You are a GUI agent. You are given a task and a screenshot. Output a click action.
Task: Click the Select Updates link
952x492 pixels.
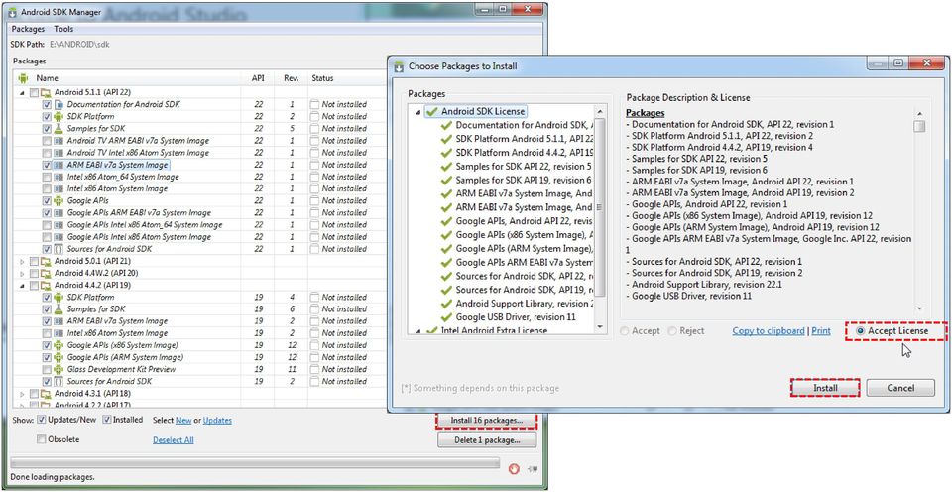(217, 420)
